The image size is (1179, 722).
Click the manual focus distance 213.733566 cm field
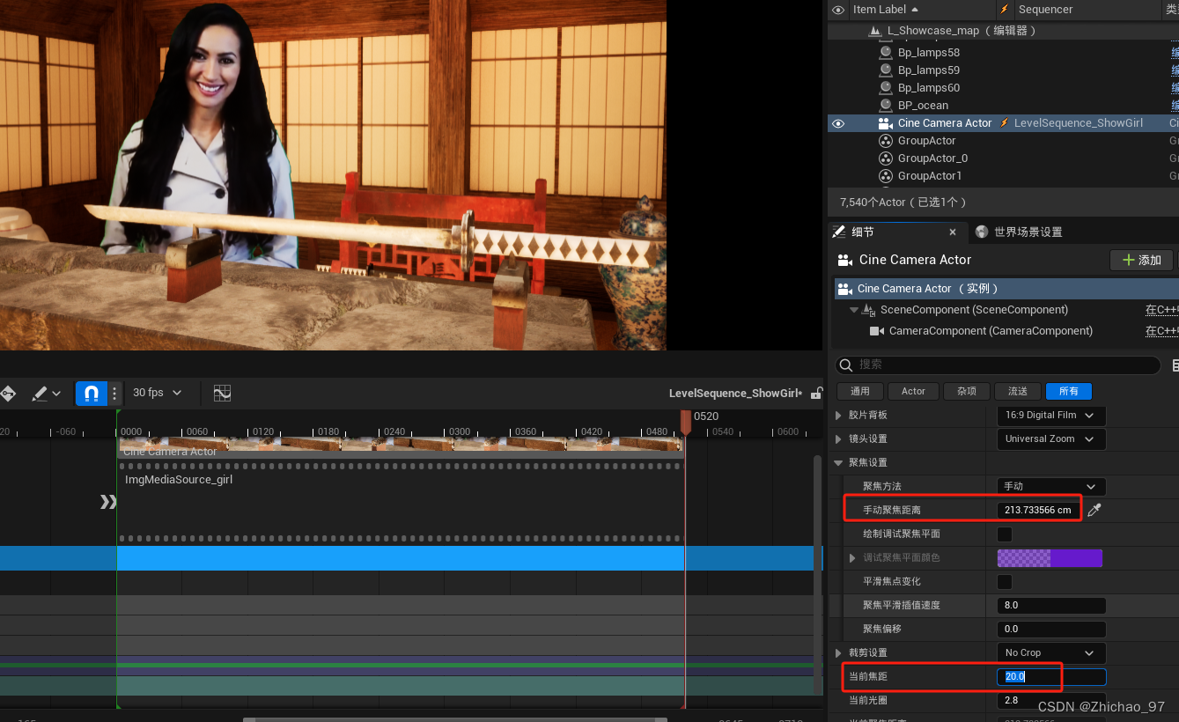click(x=1038, y=510)
